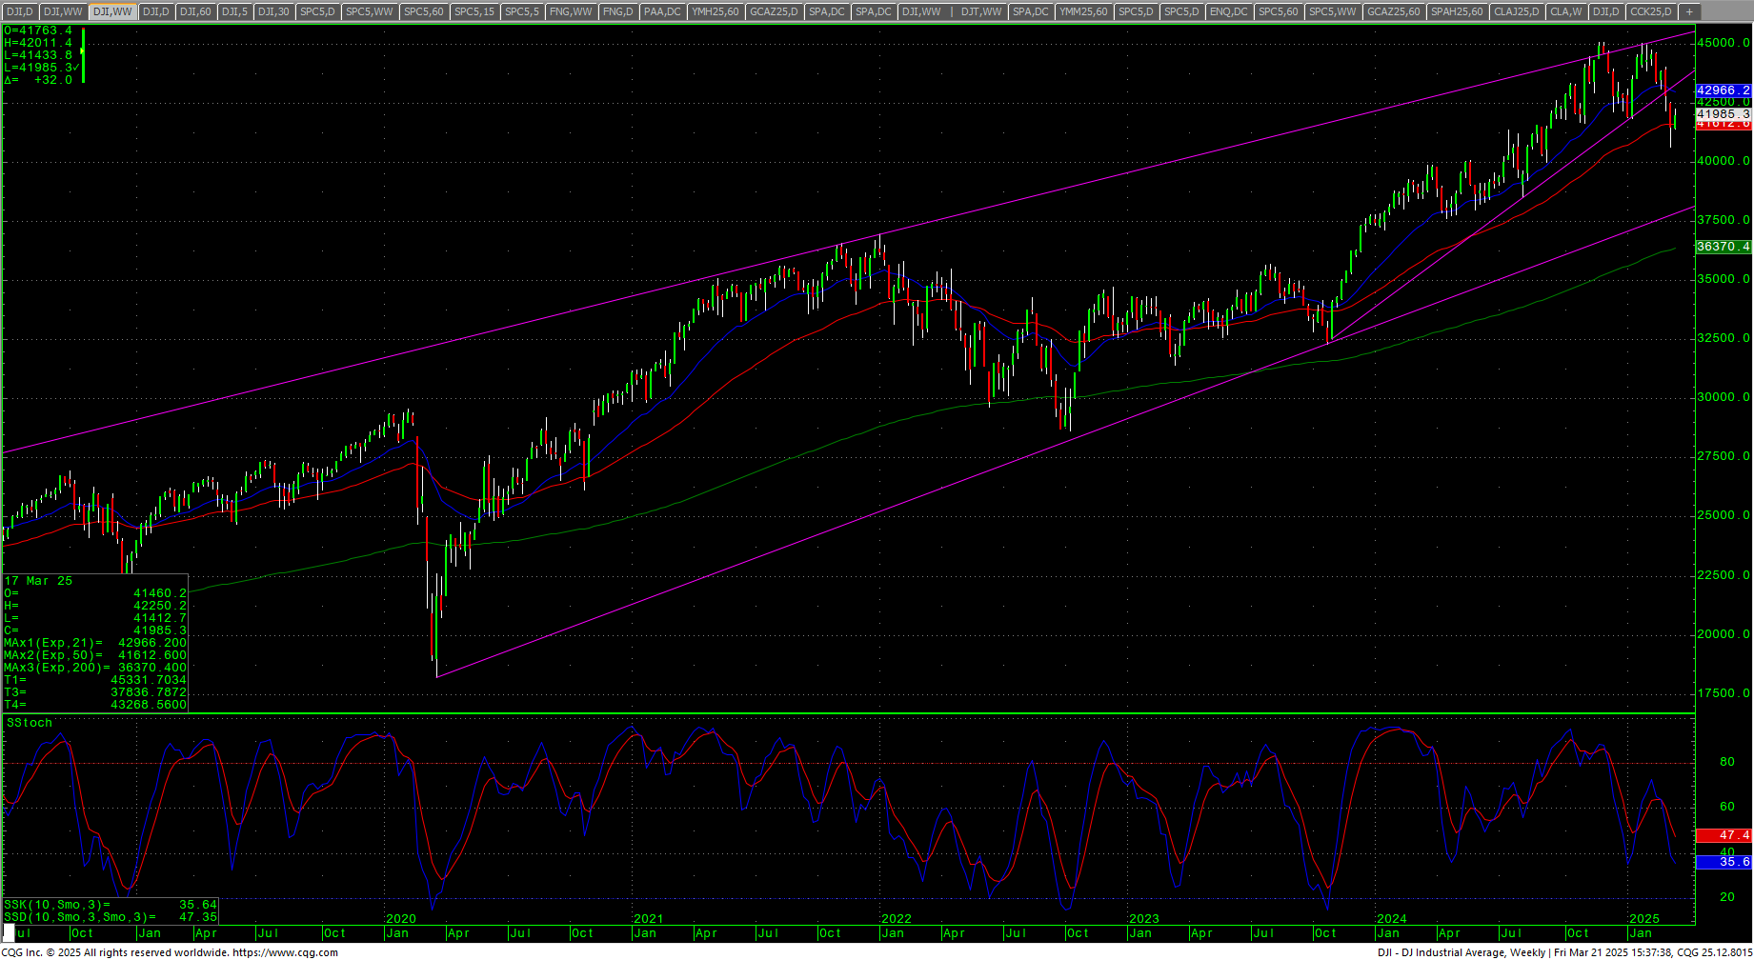
Task: Select the red 47.4 stochastic value label
Action: pyautogui.click(x=1723, y=835)
